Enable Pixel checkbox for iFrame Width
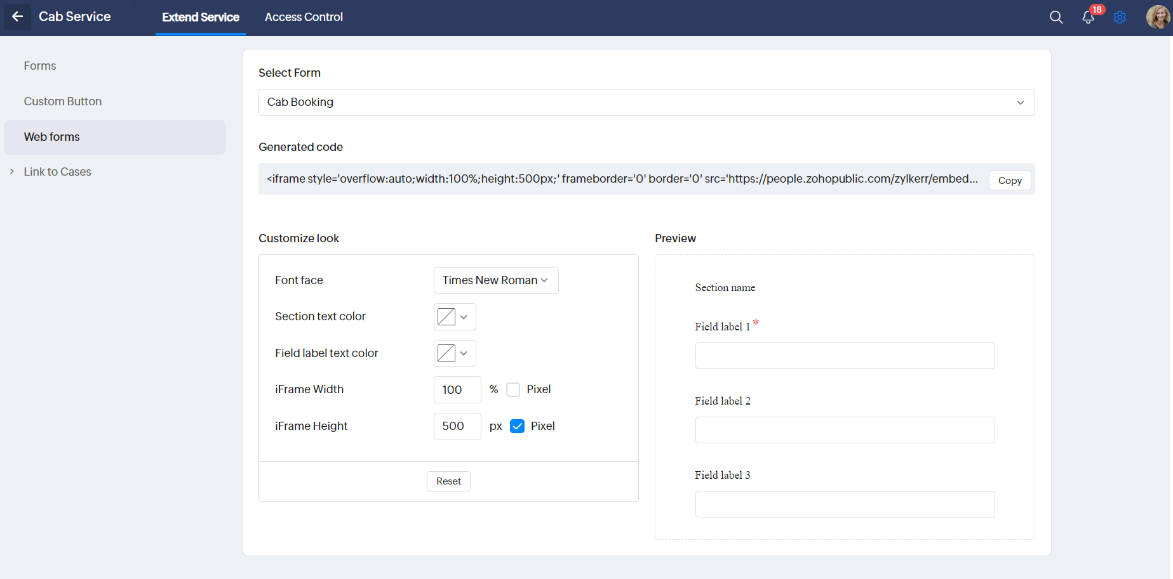The height and width of the screenshot is (579, 1173). [x=513, y=389]
